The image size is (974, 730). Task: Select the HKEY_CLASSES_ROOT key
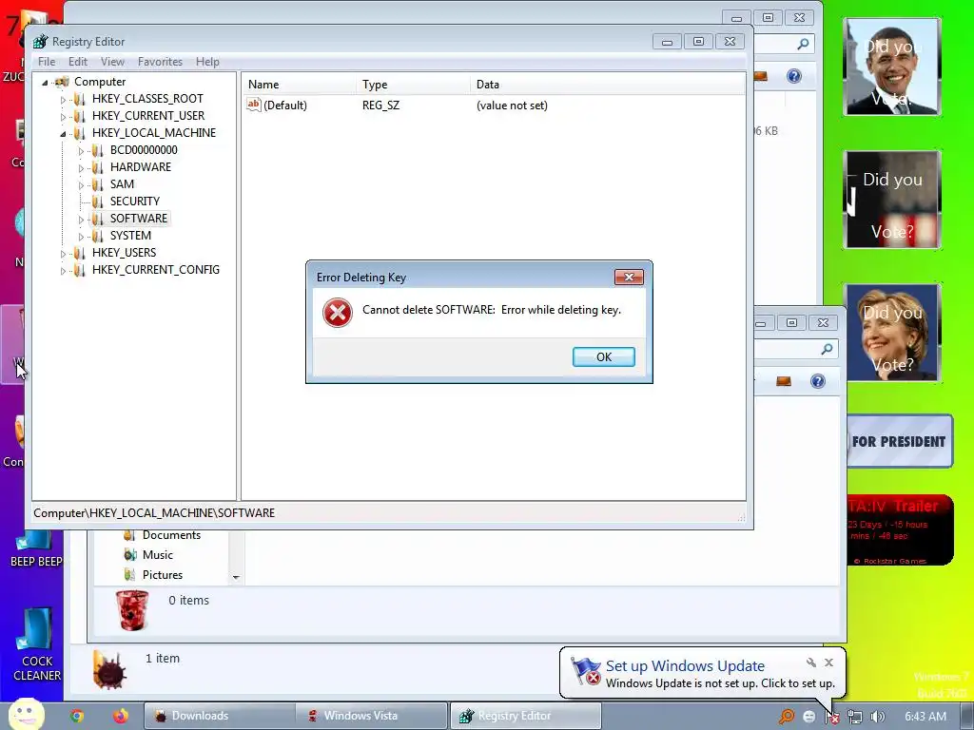[x=147, y=99]
